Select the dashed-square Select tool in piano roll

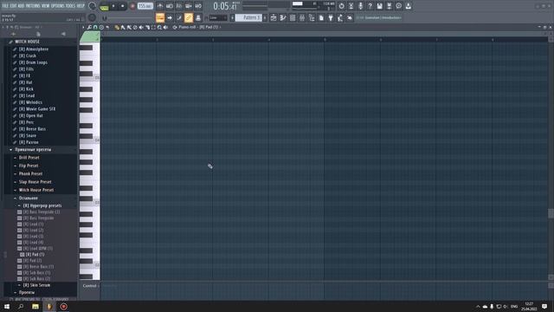153,27
